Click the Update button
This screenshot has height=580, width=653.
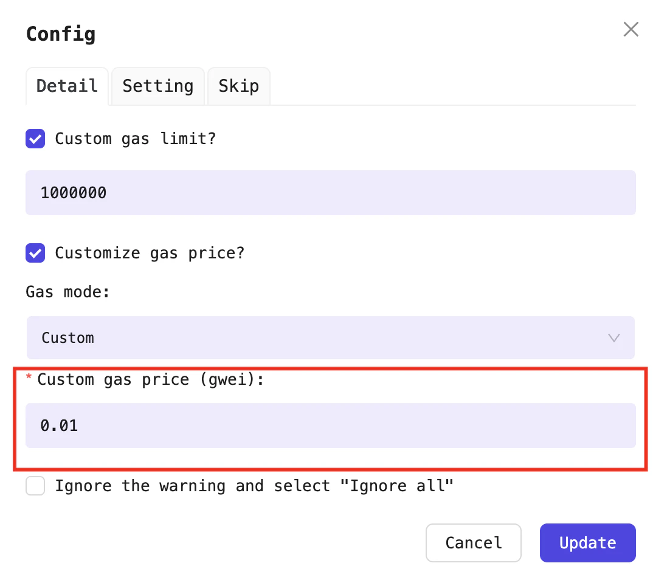(587, 543)
